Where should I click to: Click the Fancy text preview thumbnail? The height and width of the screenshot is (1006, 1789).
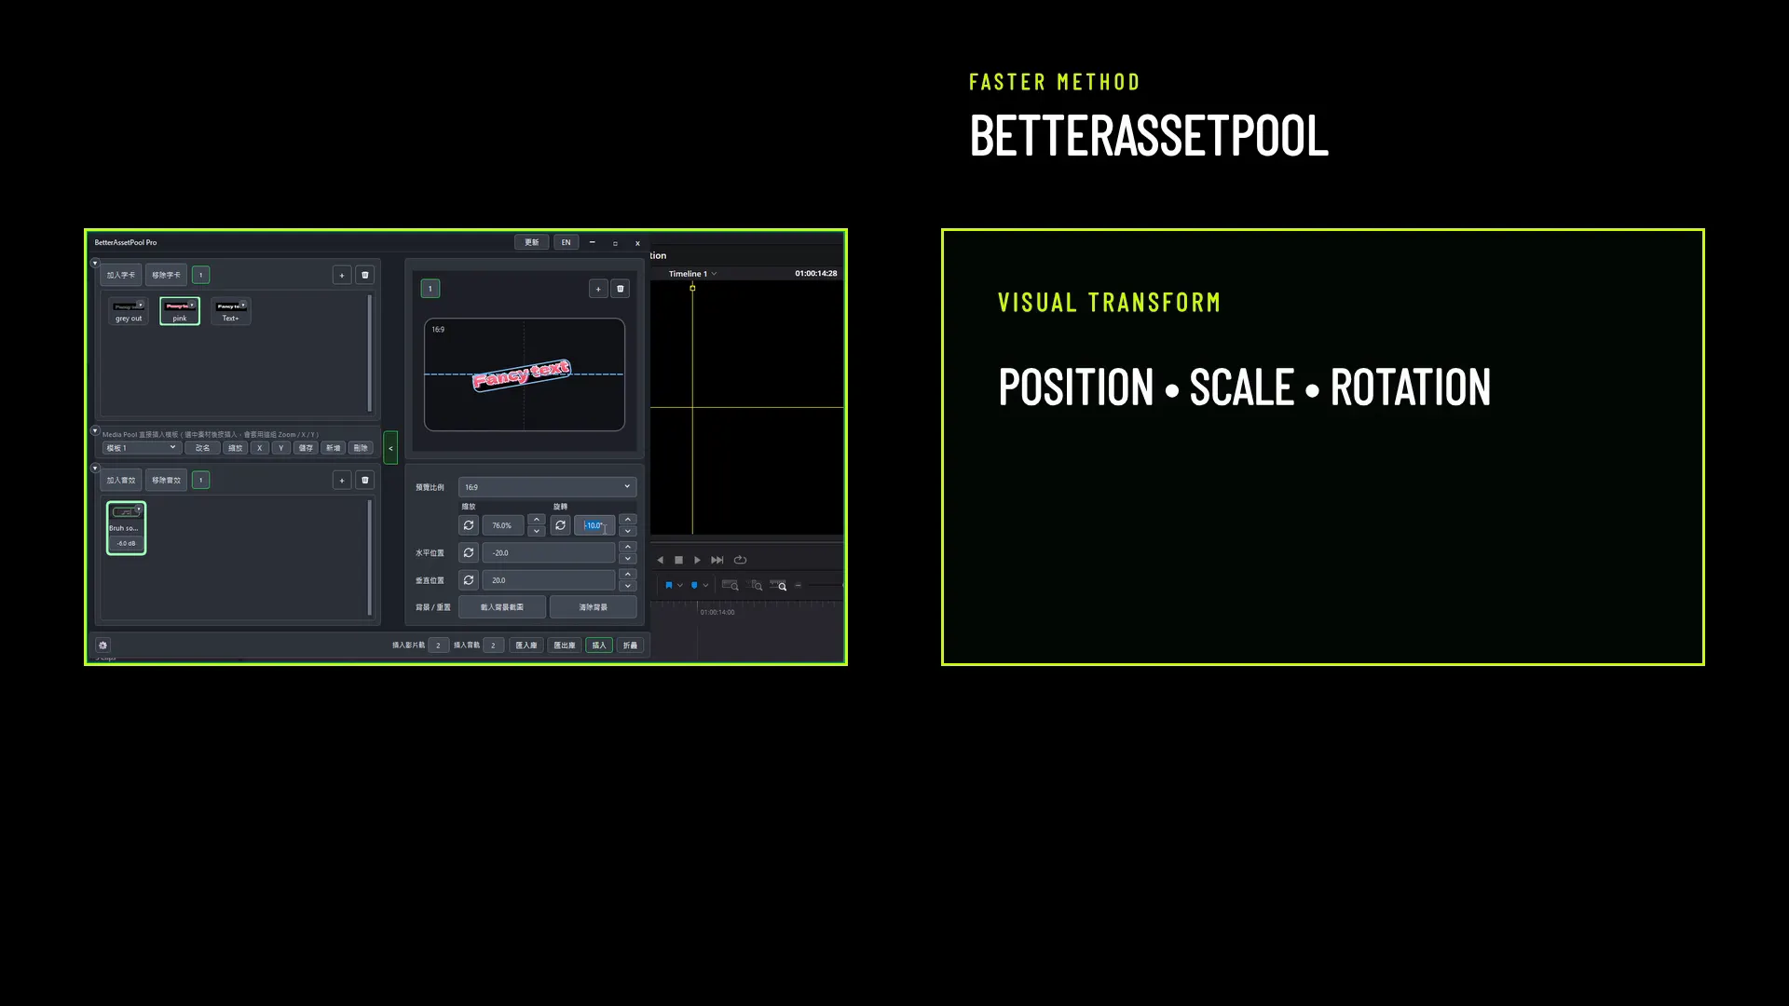click(x=522, y=374)
